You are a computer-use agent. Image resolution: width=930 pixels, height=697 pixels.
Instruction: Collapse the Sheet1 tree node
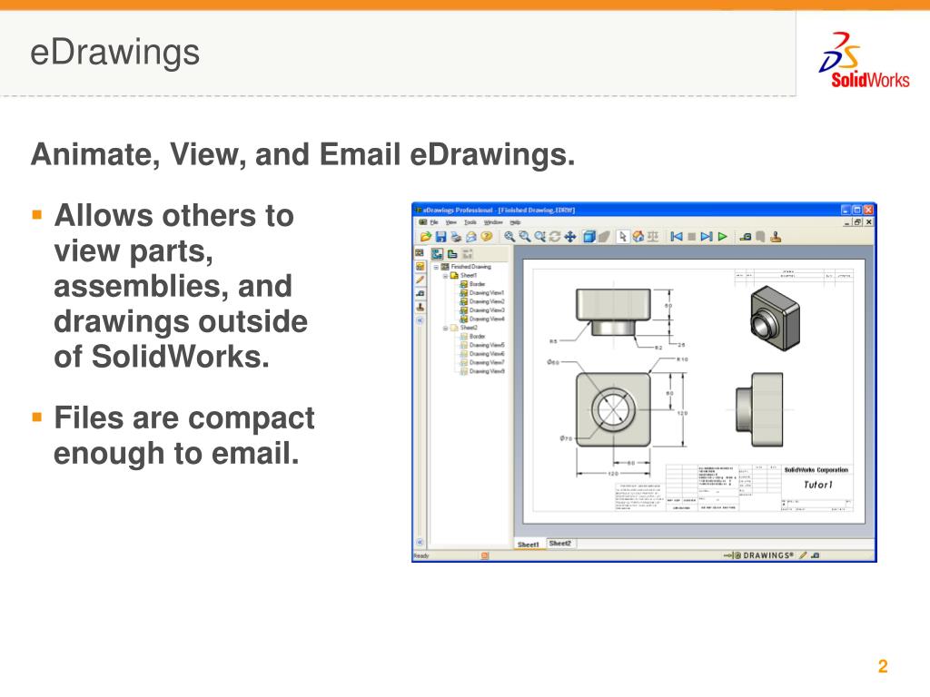tap(445, 276)
